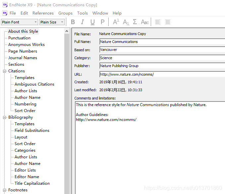Click in the Full Name field

pyautogui.click(x=162, y=42)
